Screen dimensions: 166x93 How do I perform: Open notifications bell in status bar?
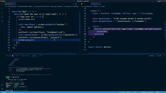164,92
